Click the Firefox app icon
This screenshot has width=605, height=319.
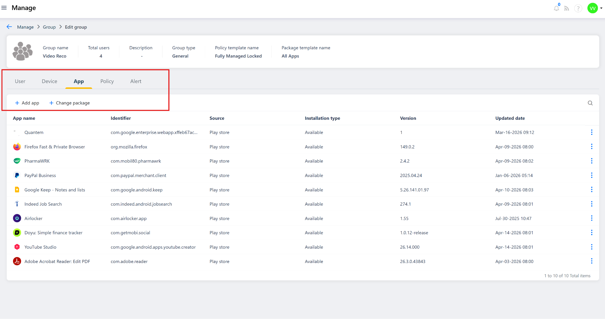pos(17,147)
